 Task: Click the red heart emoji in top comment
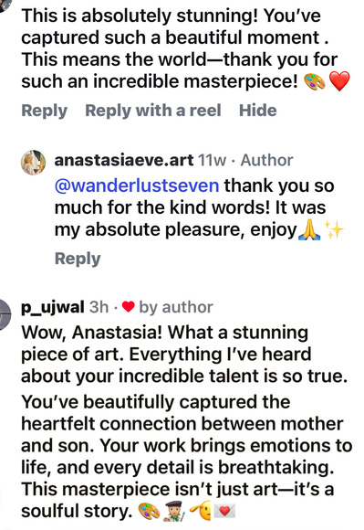pos(339,82)
